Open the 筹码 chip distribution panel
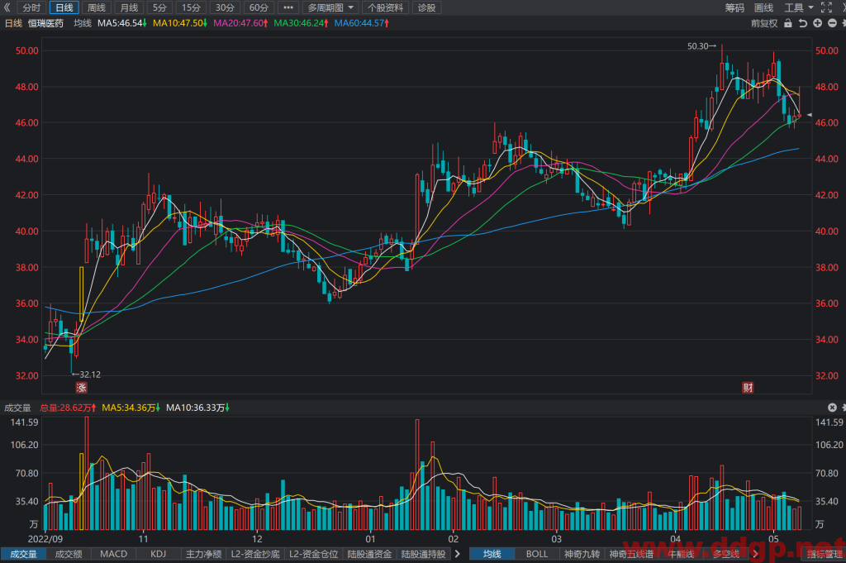846x563 pixels. coord(734,7)
